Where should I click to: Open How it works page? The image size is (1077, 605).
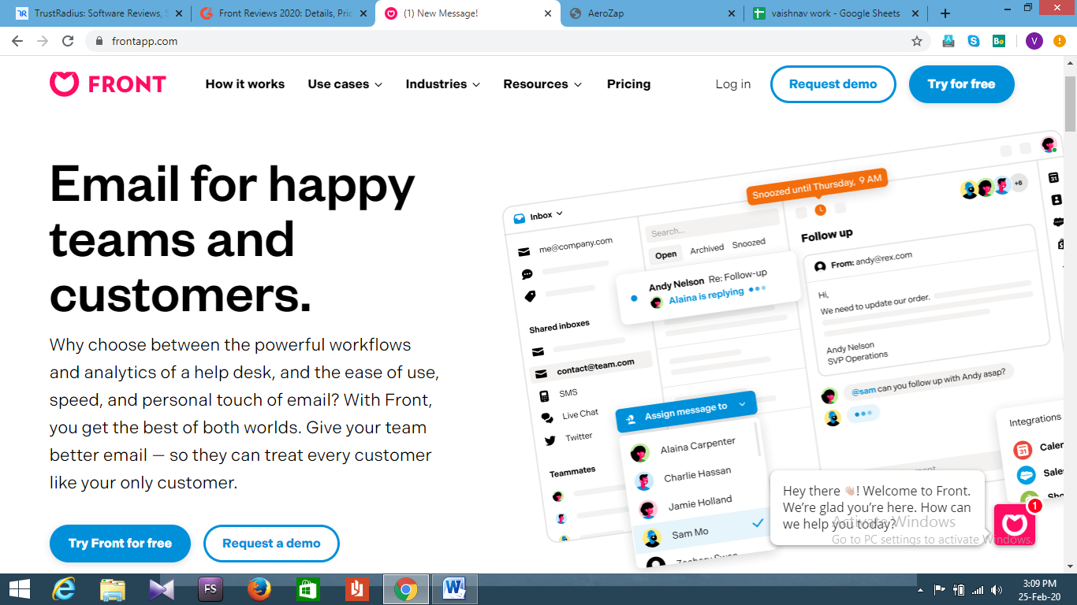coord(245,84)
